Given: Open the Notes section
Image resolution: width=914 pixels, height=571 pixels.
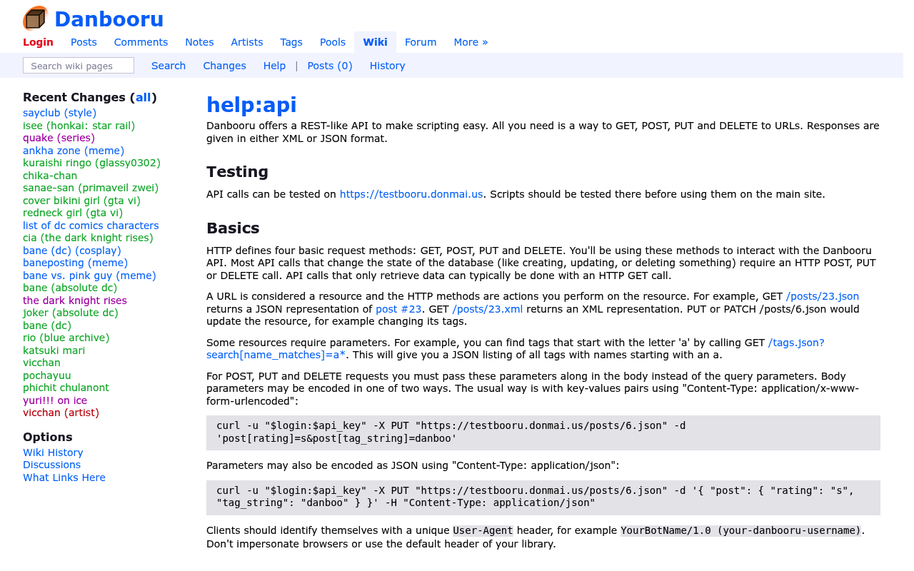Looking at the screenshot, I should click(x=199, y=42).
